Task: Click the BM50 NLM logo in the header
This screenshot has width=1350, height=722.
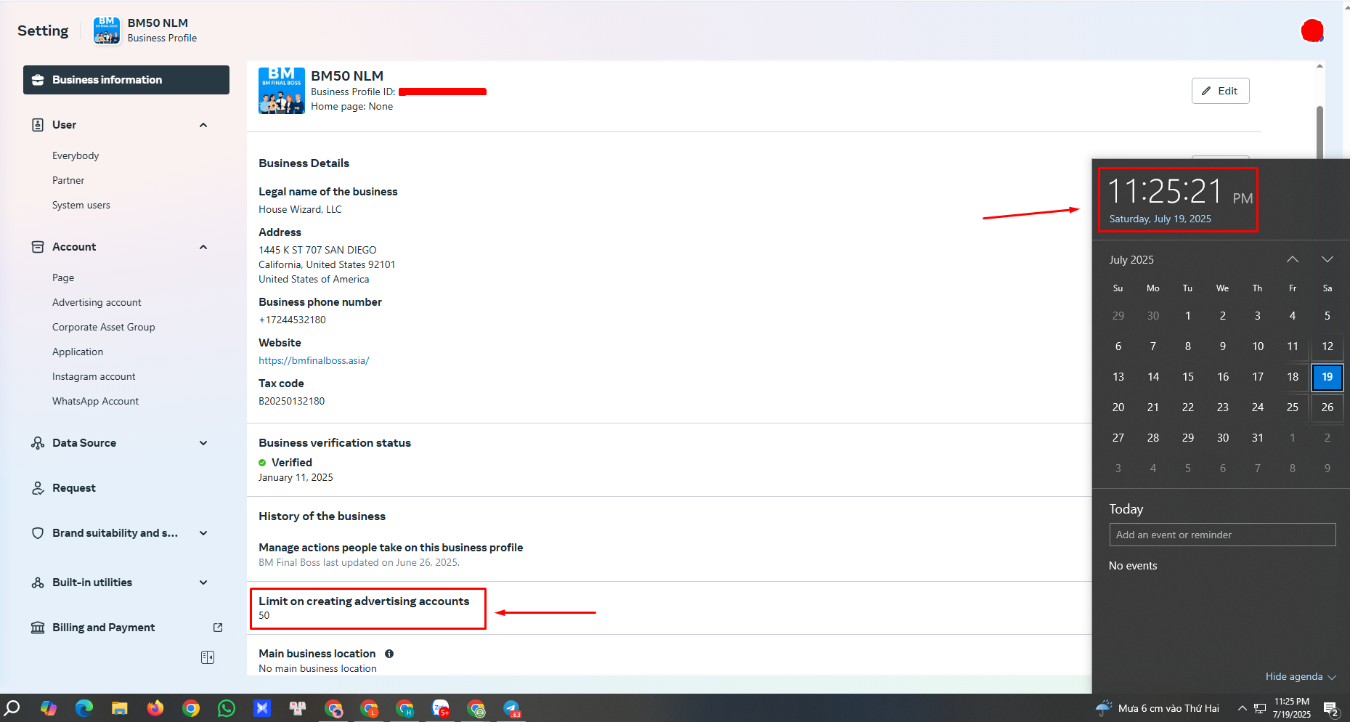Action: (107, 31)
